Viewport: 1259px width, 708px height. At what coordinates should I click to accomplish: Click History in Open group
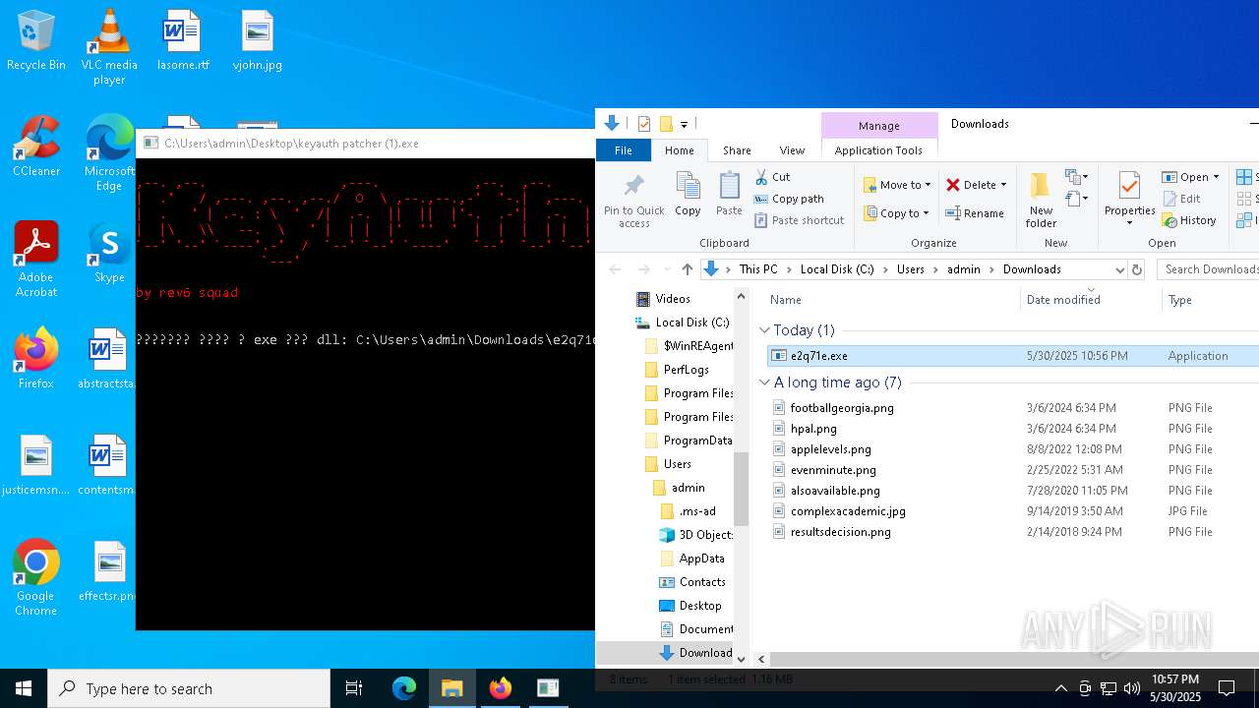click(1189, 220)
